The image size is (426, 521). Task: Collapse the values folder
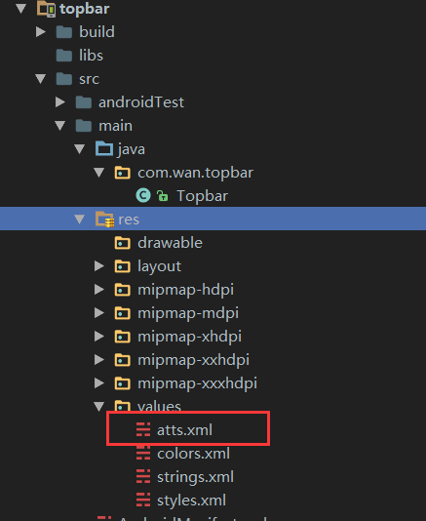[99, 407]
